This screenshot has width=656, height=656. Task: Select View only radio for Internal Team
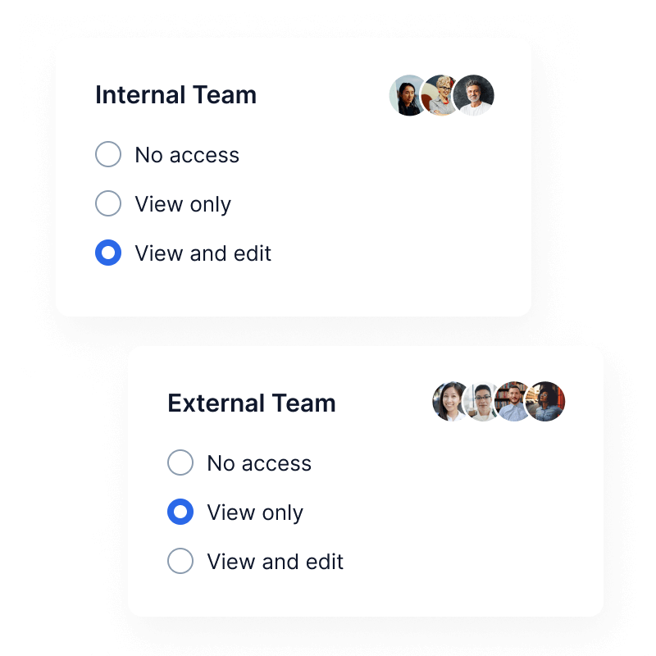108,203
